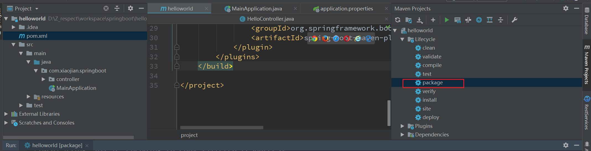Viewport: 591px width, 151px height.
Task: Click Generate Sources and Update Folders icon
Action: click(408, 20)
